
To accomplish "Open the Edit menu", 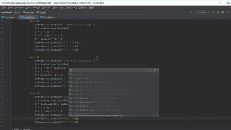I will click(x=4, y=8).
